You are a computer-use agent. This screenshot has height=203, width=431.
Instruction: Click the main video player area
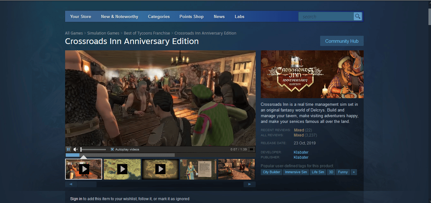(160, 98)
